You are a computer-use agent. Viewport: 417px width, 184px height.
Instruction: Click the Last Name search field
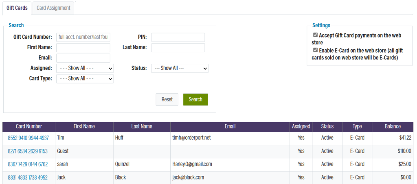178,48
